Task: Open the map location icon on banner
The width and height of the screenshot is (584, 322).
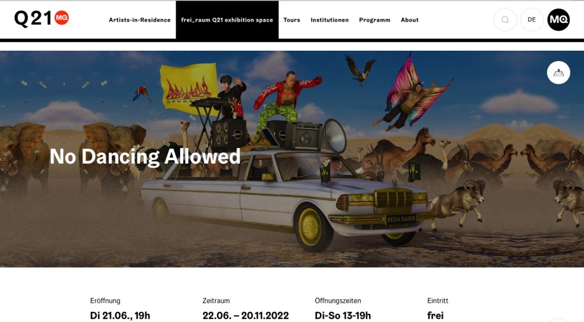Action: [x=559, y=72]
